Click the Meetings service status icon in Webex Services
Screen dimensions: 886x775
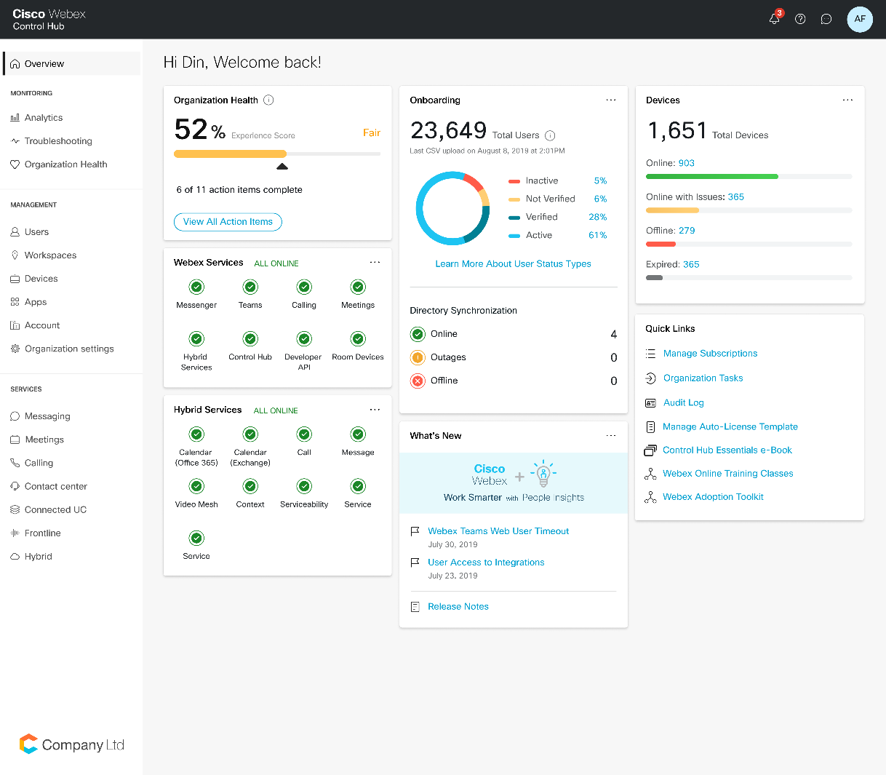point(358,287)
